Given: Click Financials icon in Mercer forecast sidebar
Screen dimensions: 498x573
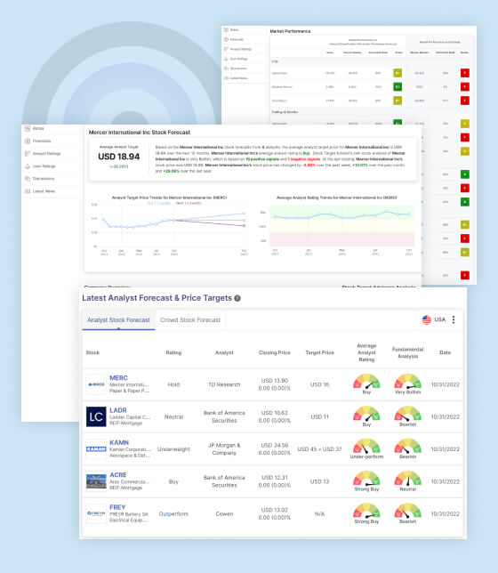Looking at the screenshot, I should click(28, 141).
